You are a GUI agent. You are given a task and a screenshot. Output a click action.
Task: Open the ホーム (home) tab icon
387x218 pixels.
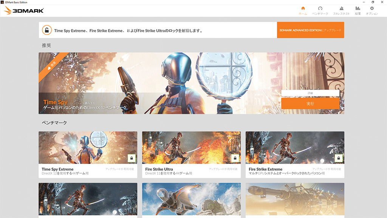[x=303, y=8]
